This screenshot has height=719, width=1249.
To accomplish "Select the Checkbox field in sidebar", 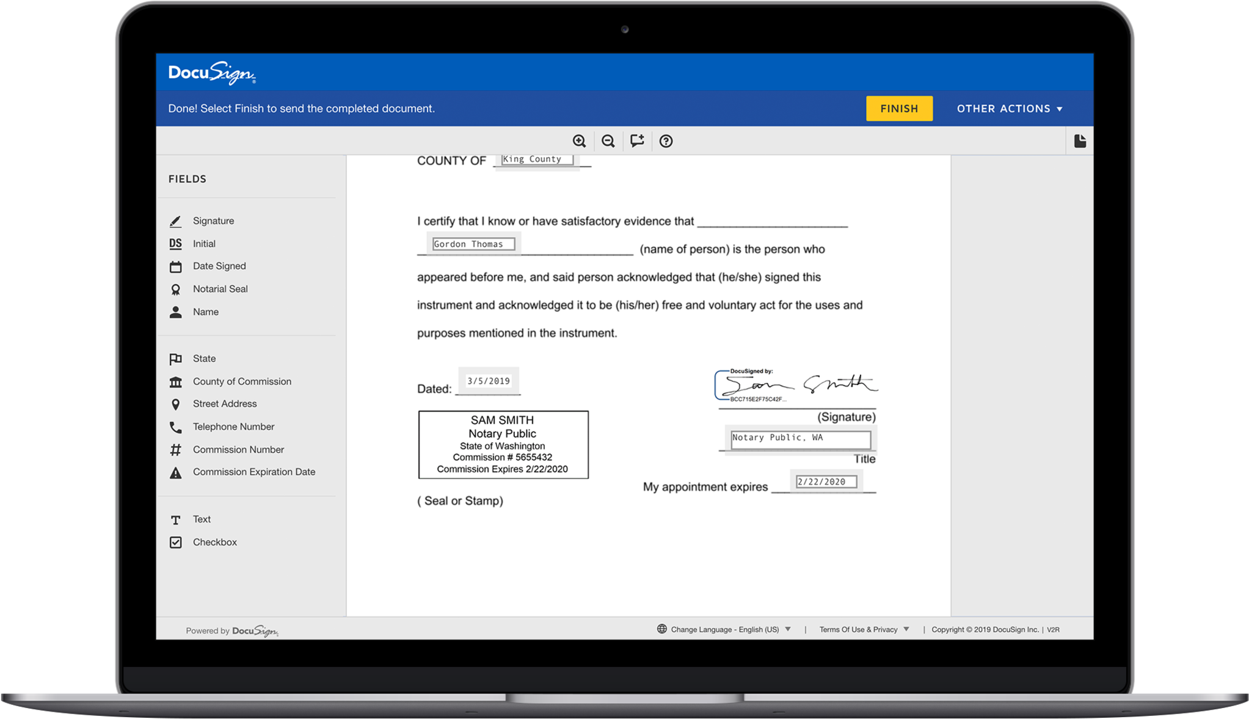I will pos(214,542).
